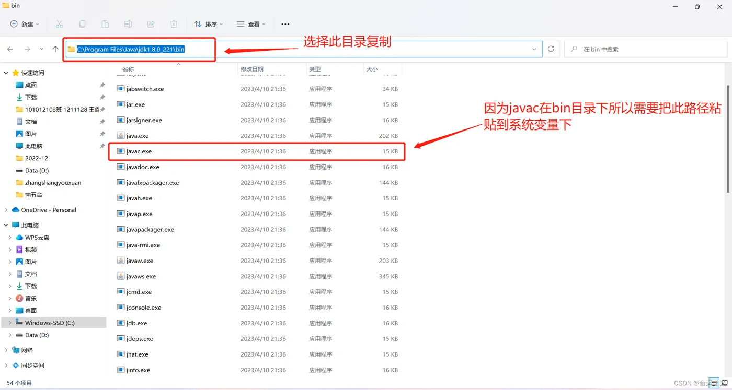732x390 pixels.
Task: Collapse the 快速访问 tree node
Action: [x=6, y=73]
